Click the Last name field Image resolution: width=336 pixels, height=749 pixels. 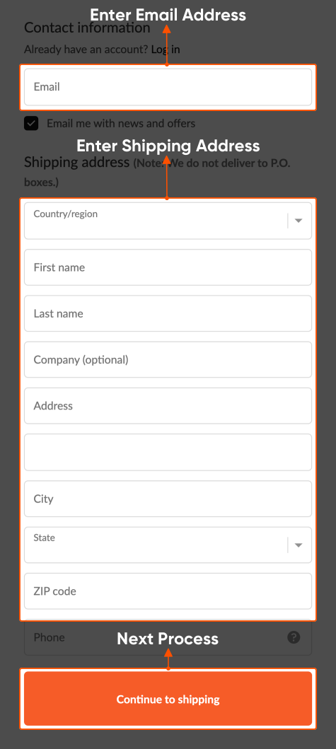click(168, 313)
